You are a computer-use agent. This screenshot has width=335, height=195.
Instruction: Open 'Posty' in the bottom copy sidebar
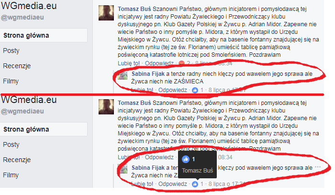[11, 144]
